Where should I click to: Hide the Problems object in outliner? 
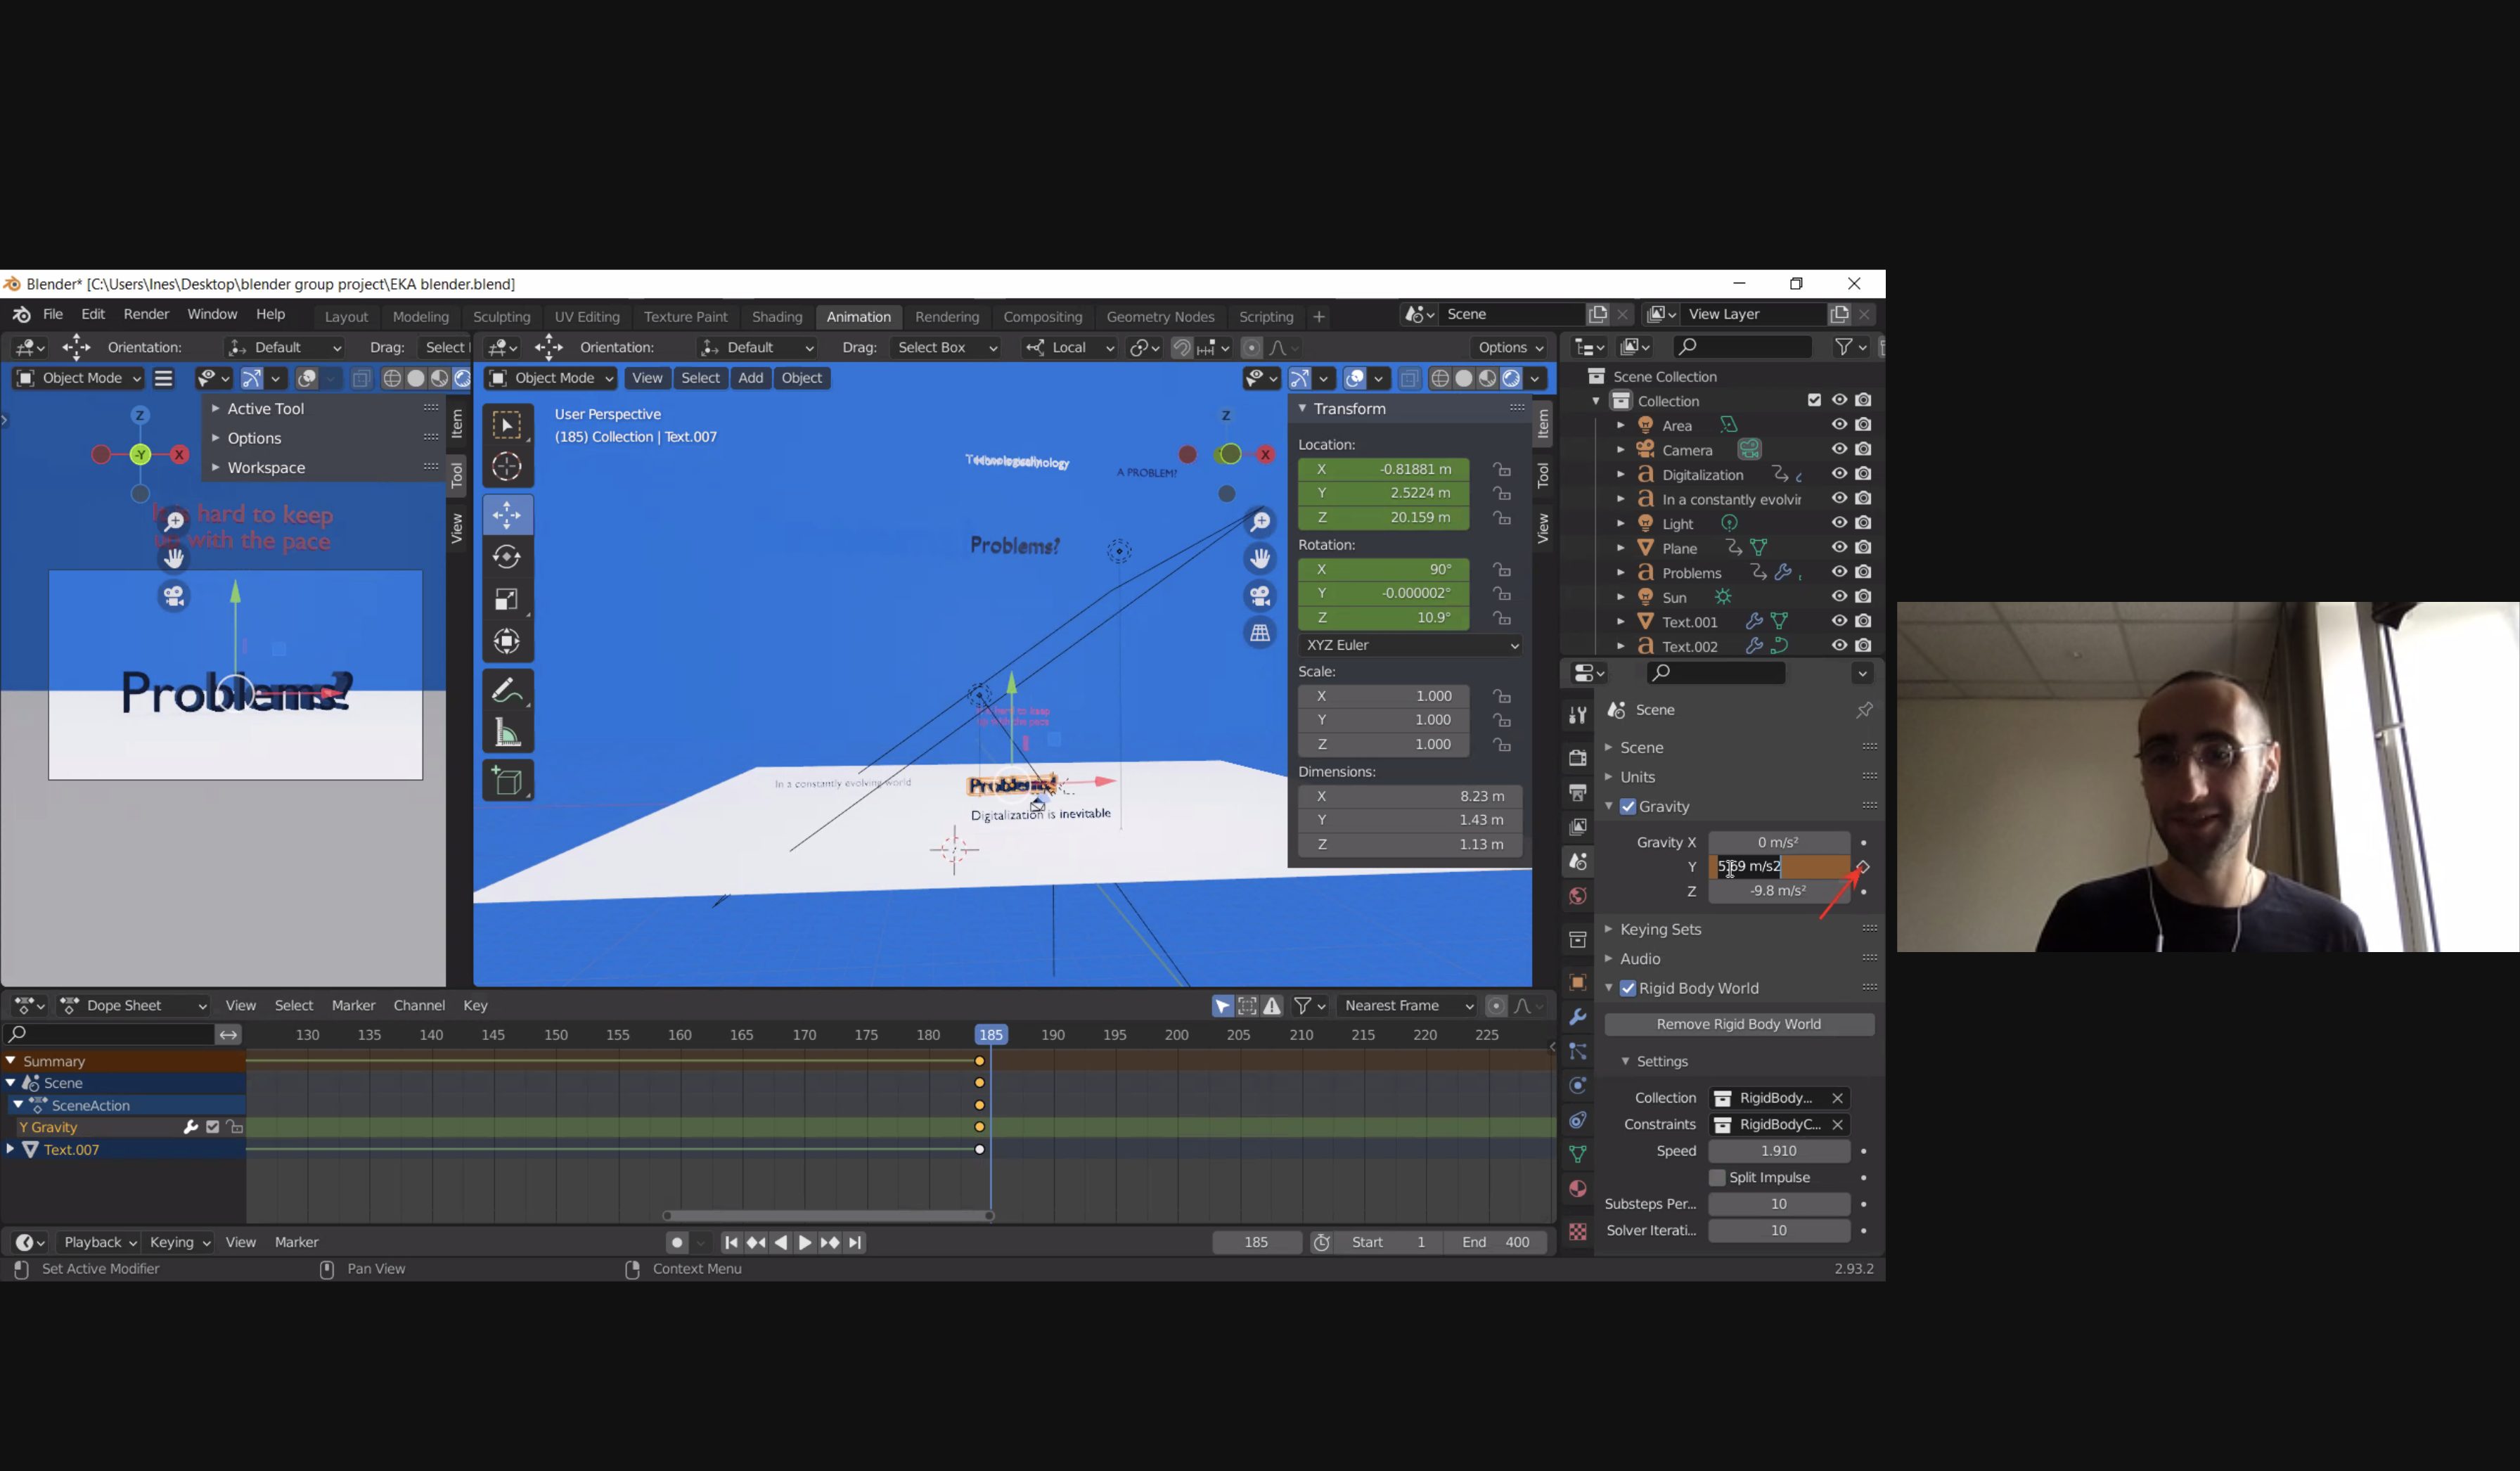coord(1838,572)
